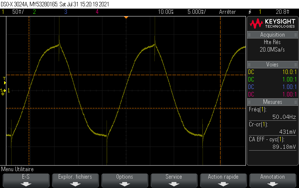Click the orange trigger time reference triangle

[126, 17]
